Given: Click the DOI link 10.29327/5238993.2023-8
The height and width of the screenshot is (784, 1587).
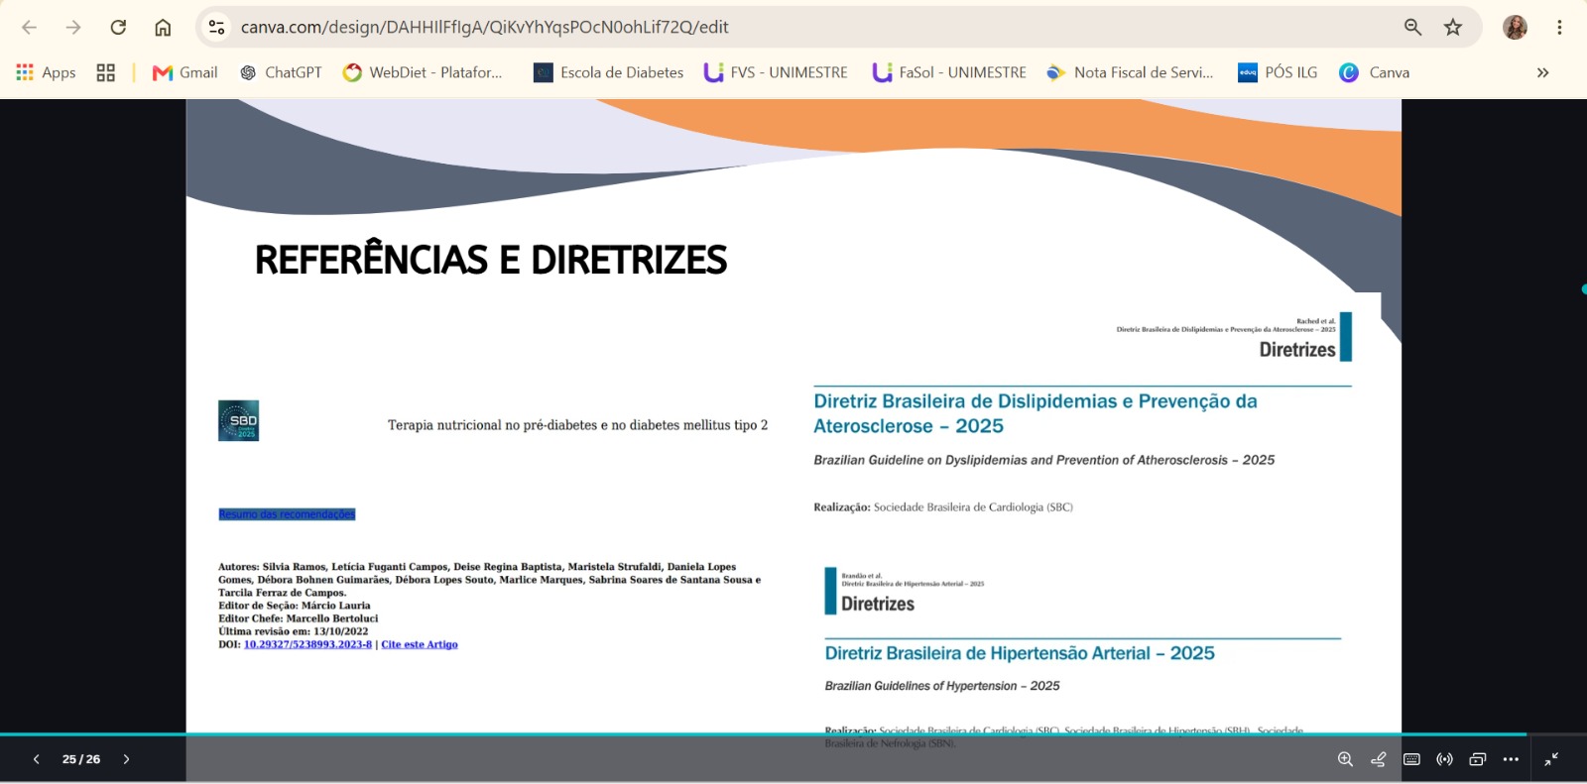Looking at the screenshot, I should pos(307,644).
